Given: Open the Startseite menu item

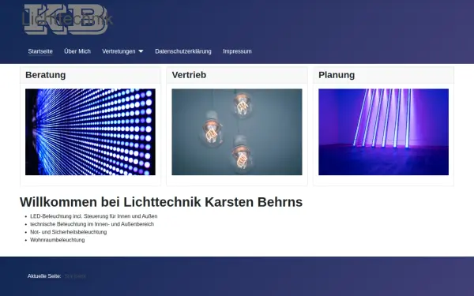Looking at the screenshot, I should pos(40,51).
